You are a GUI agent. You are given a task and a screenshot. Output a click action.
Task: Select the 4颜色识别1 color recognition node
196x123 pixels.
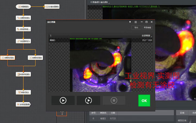coord(8,58)
